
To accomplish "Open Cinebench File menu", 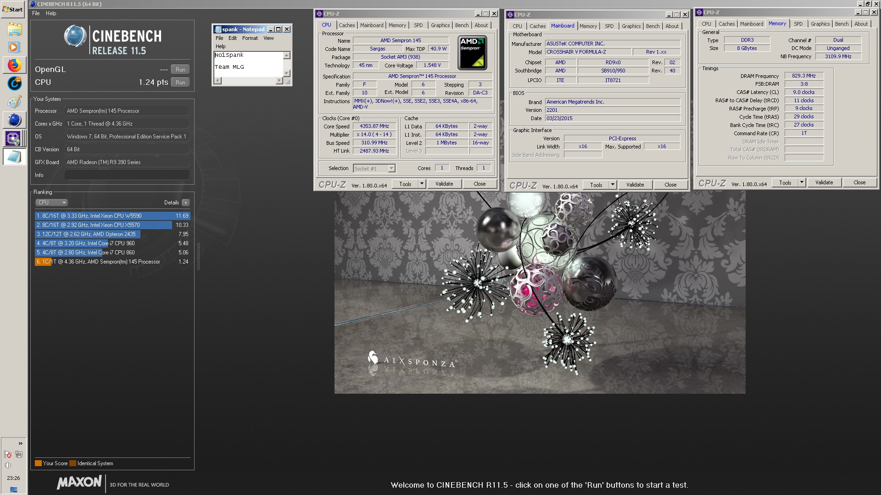I will pos(36,13).
